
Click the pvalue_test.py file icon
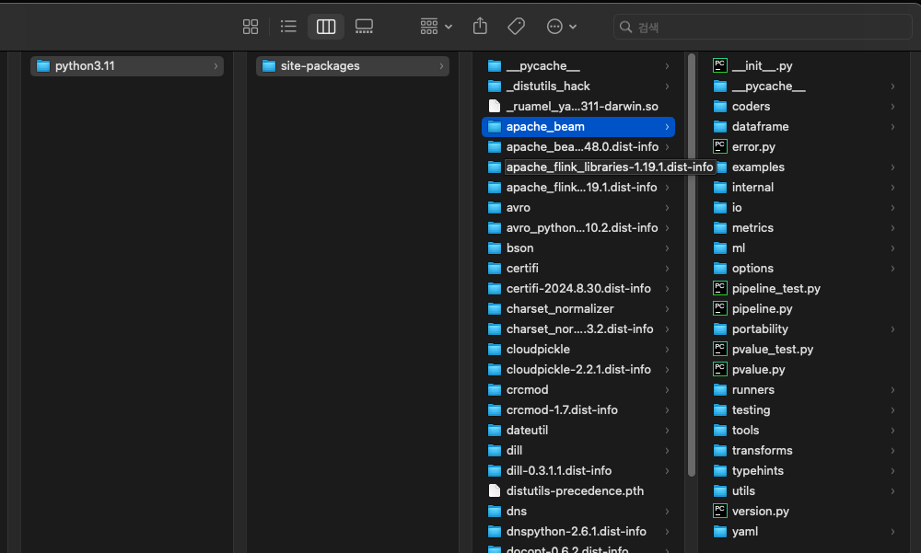click(719, 350)
